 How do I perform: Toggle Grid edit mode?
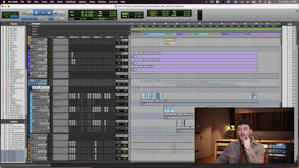pos(14,16)
